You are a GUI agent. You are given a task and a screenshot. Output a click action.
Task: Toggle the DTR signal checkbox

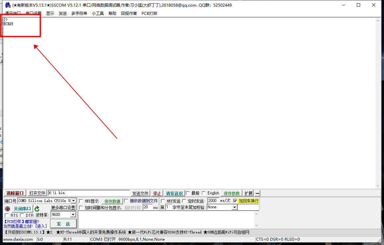pyautogui.click(x=22, y=215)
